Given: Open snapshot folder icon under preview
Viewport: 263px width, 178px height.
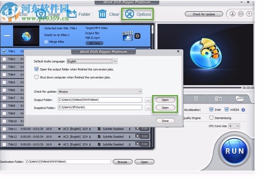Looking at the screenshot, I should pos(239,99).
